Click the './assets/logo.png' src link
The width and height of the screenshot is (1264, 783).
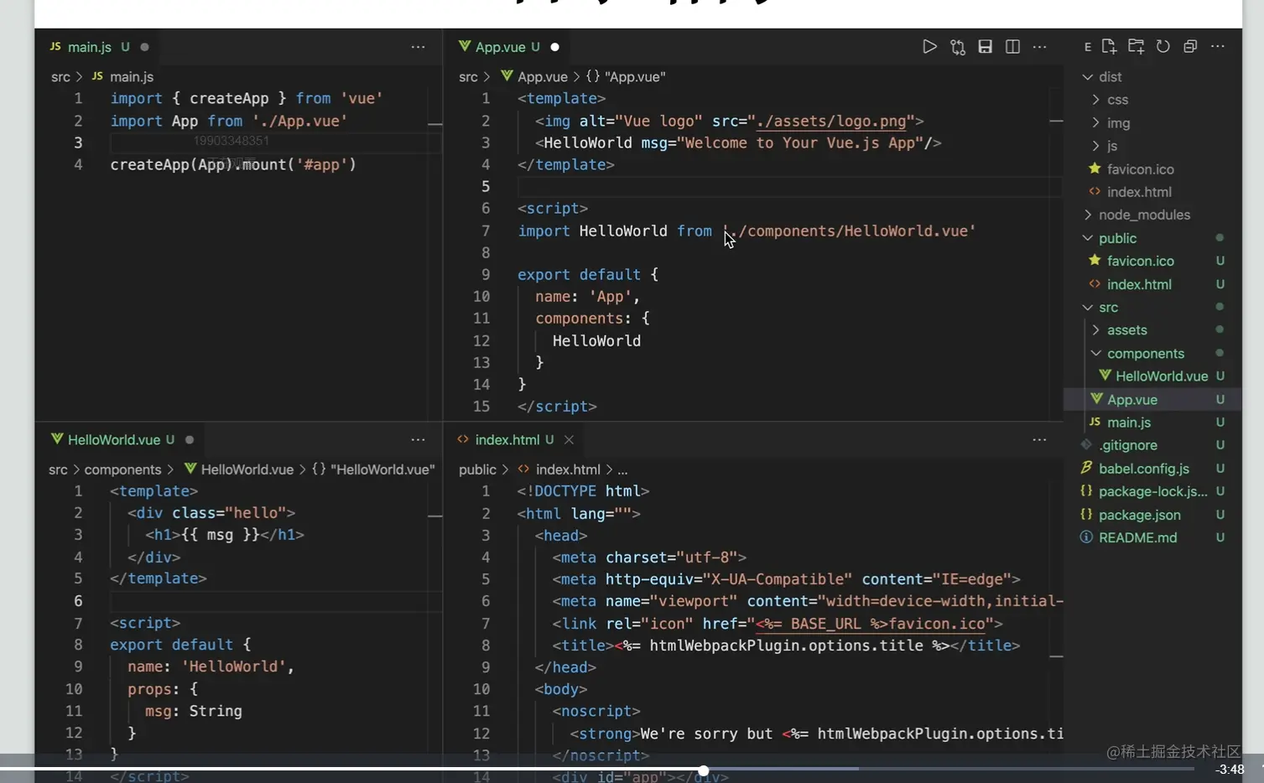(x=831, y=121)
